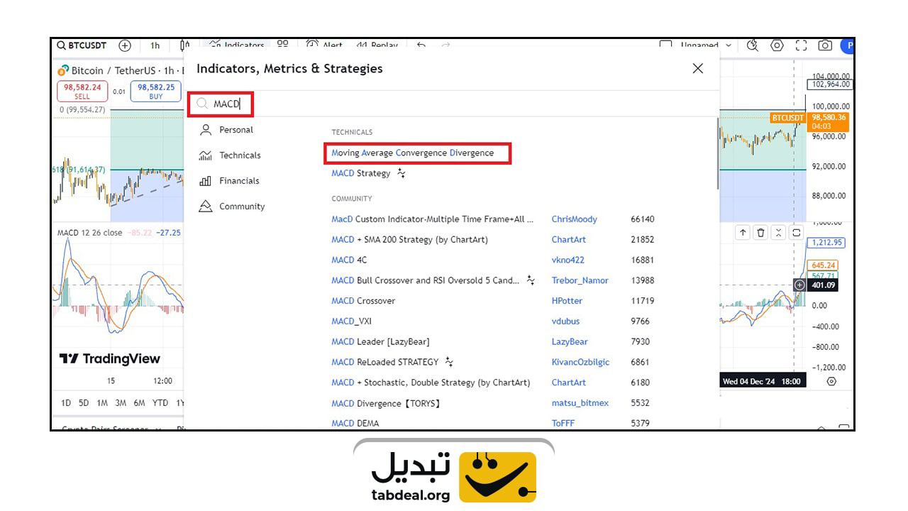Image resolution: width=908 pixels, height=511 pixels.
Task: Open author ChrisMoody's profile
Action: [x=575, y=219]
